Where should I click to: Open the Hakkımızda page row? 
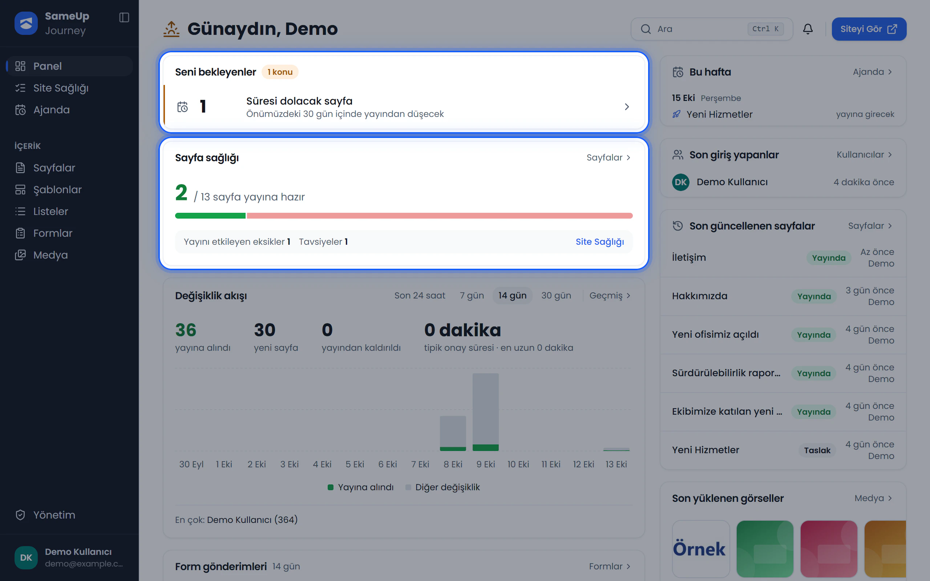[783, 296]
